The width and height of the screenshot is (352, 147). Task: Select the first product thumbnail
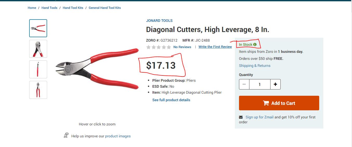pos(38,28)
